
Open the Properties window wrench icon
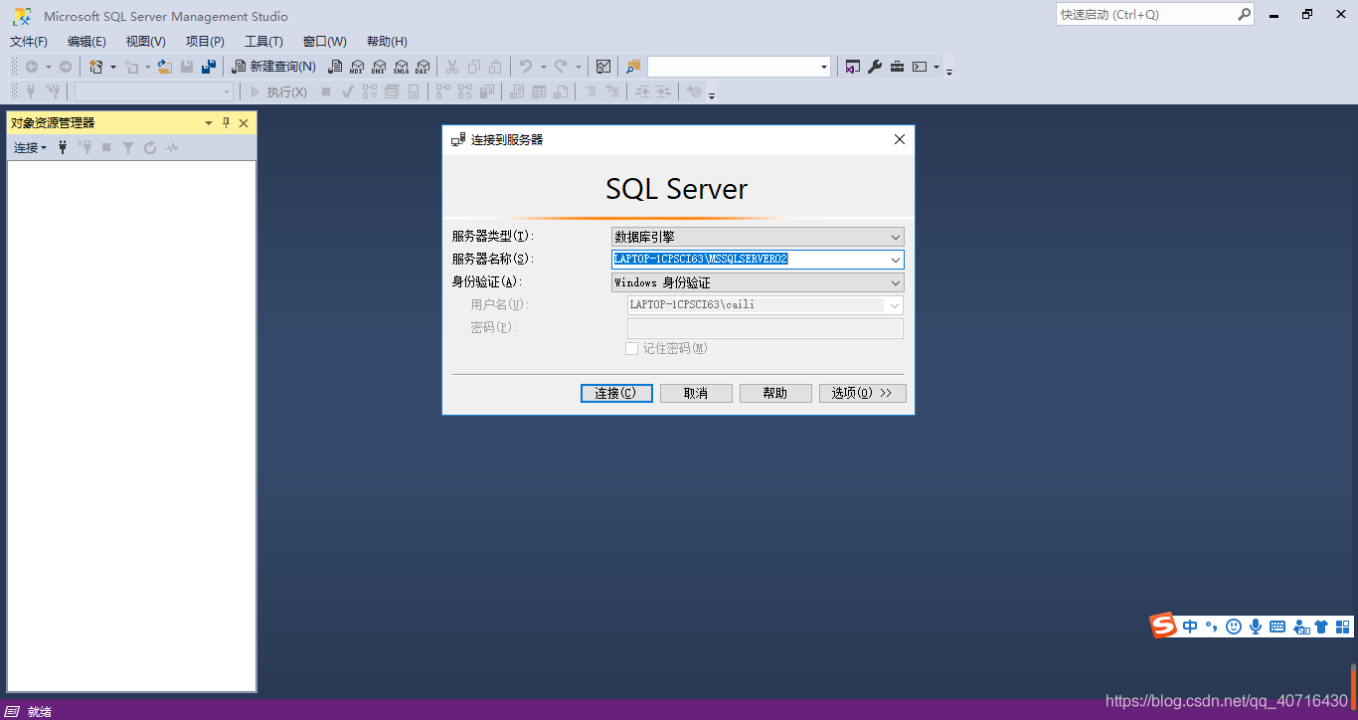875,67
